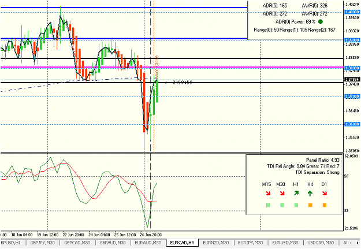The width and height of the screenshot is (361, 249).
Task: Click the 18 Jun 04:00 time label
Action: 21,235
